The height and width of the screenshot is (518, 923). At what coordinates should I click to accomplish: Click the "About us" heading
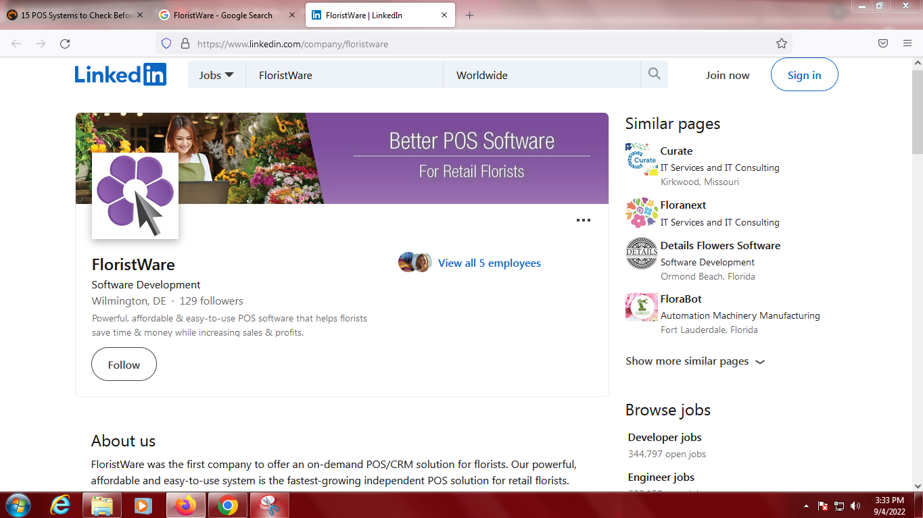point(123,441)
